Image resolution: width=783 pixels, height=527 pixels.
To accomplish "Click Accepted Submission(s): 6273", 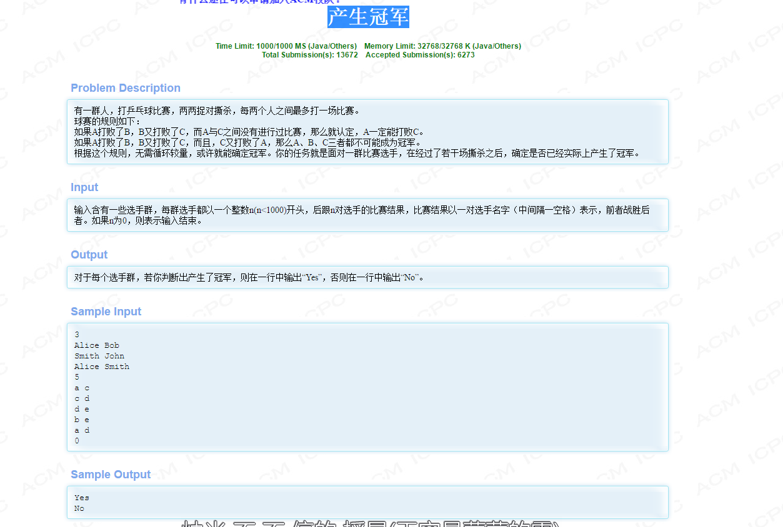I will (420, 55).
